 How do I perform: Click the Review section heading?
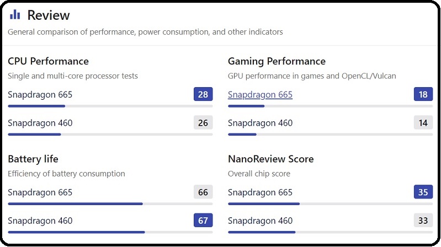[49, 15]
